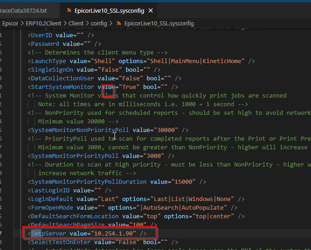Select the EpicorLive10_SSL.sysconfig tab

click(x=109, y=11)
